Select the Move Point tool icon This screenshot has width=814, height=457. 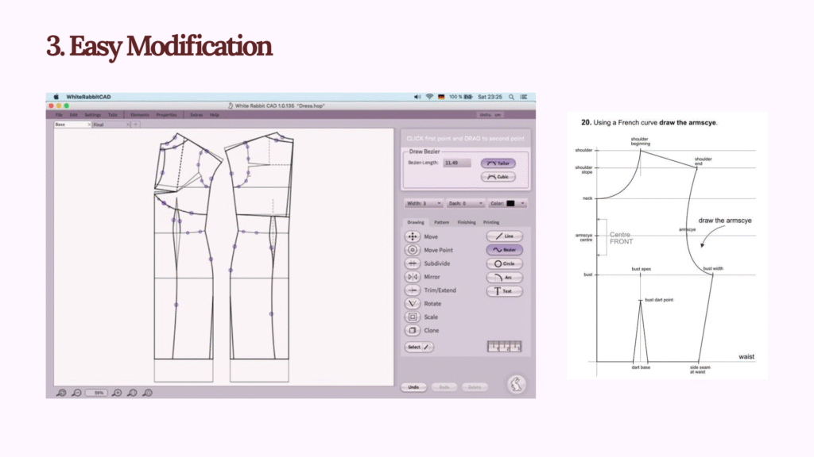pos(412,250)
